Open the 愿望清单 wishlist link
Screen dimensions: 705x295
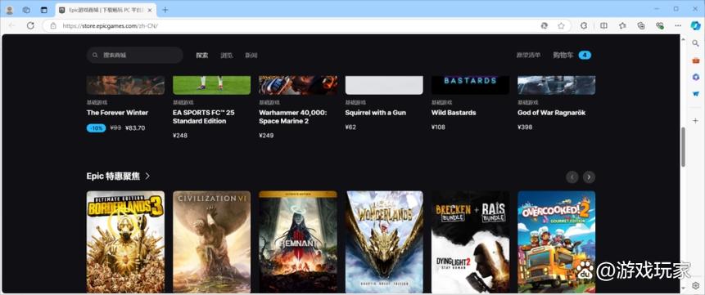pyautogui.click(x=528, y=56)
